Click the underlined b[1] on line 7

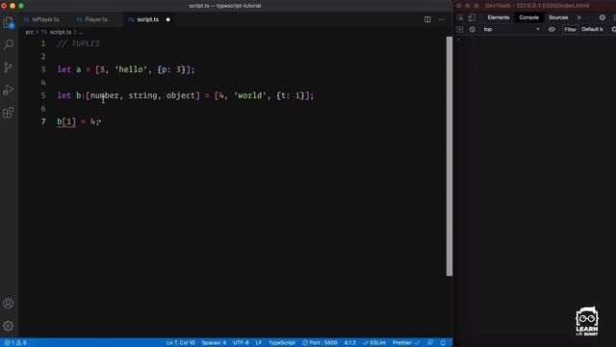pyautogui.click(x=66, y=121)
